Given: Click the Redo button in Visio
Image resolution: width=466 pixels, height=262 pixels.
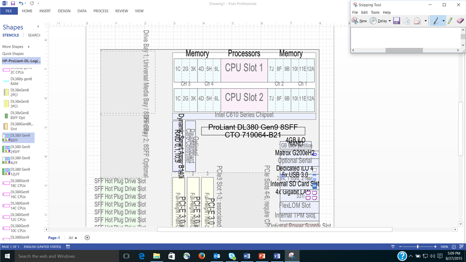Looking at the screenshot, I should (x=32, y=3).
